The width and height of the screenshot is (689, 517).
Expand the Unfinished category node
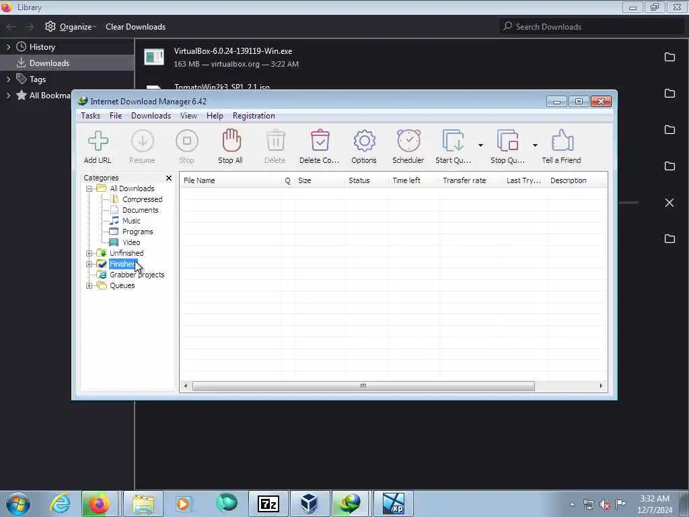[x=89, y=253]
